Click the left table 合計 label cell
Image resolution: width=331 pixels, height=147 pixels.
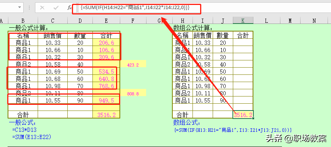point(23,115)
